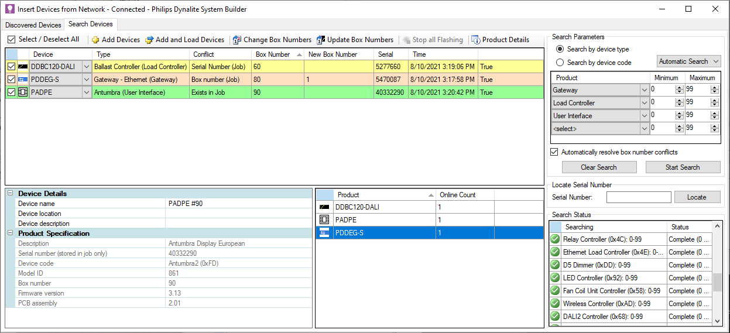Click the User Interface maximum stepper arrows
This screenshot has width=730, height=333.
coord(715,116)
